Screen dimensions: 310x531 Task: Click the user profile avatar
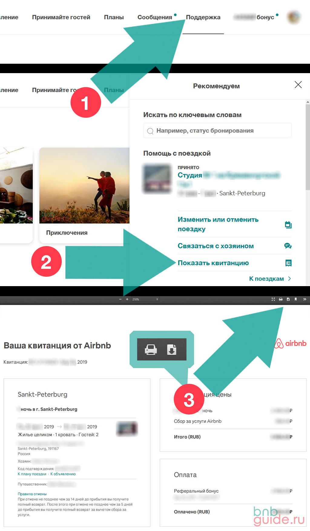click(294, 17)
